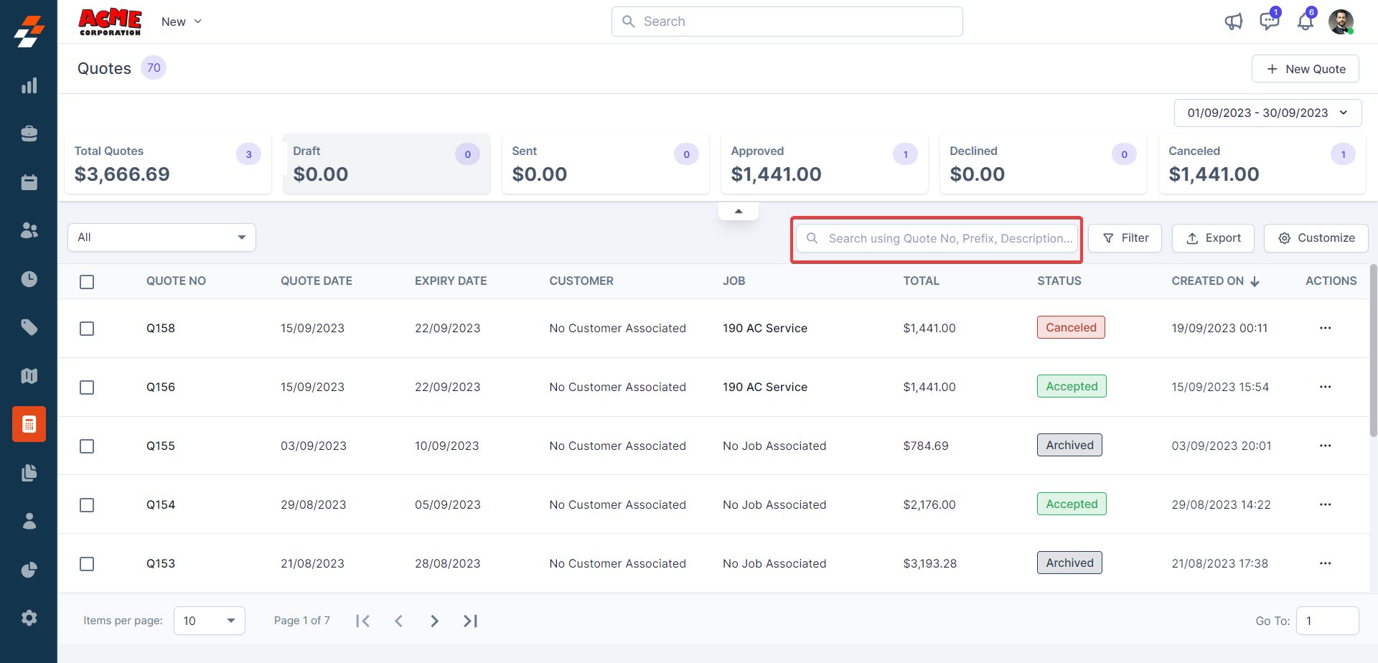Viewport: 1378px width, 663px height.
Task: Open the price tag icon in sidebar
Action: [29, 328]
